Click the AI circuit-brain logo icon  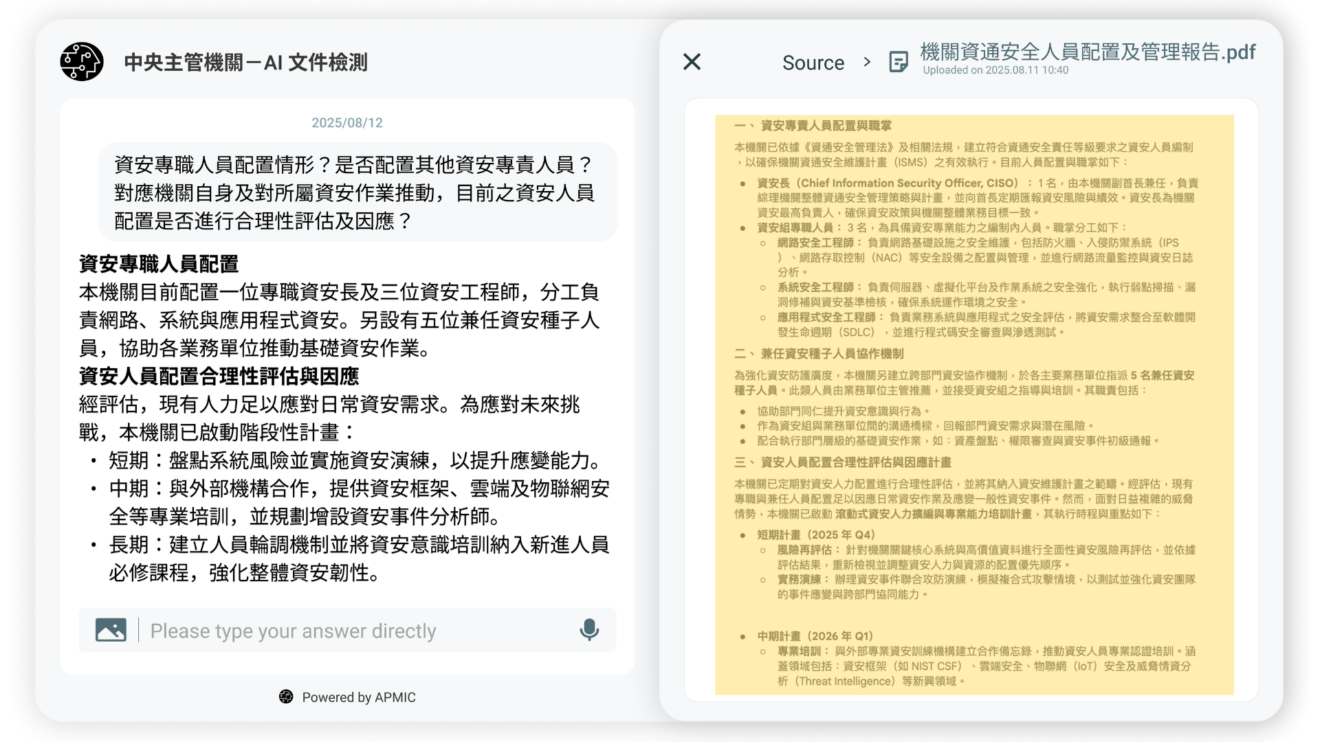[x=82, y=62]
